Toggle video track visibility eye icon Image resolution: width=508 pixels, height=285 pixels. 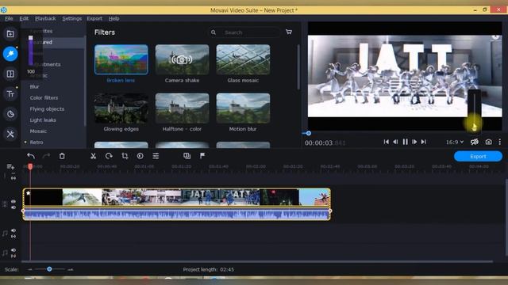pyautogui.click(x=13, y=201)
